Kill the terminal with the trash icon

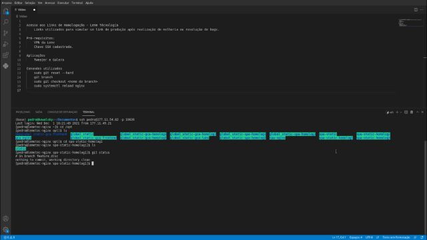(x=412, y=112)
